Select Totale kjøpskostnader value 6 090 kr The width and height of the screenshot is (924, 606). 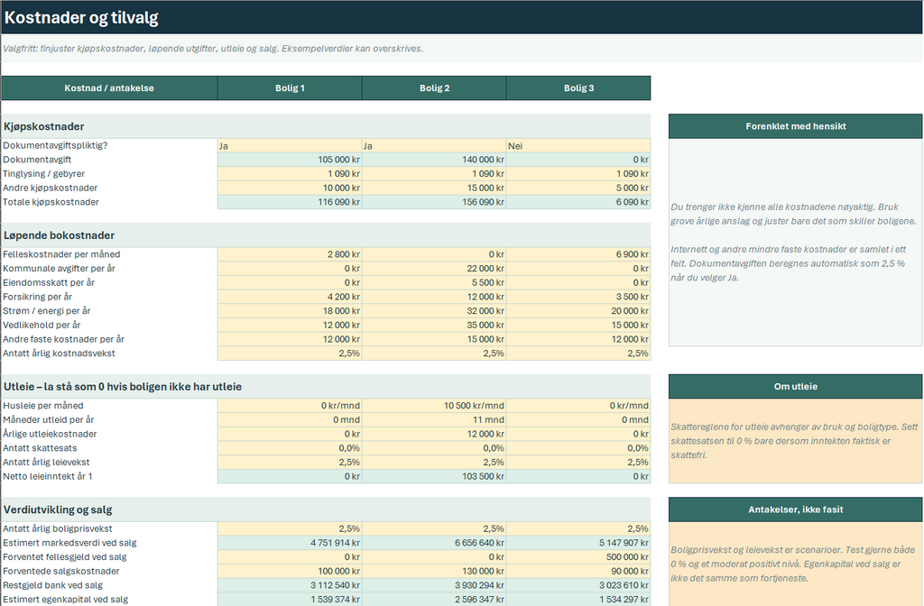click(578, 202)
